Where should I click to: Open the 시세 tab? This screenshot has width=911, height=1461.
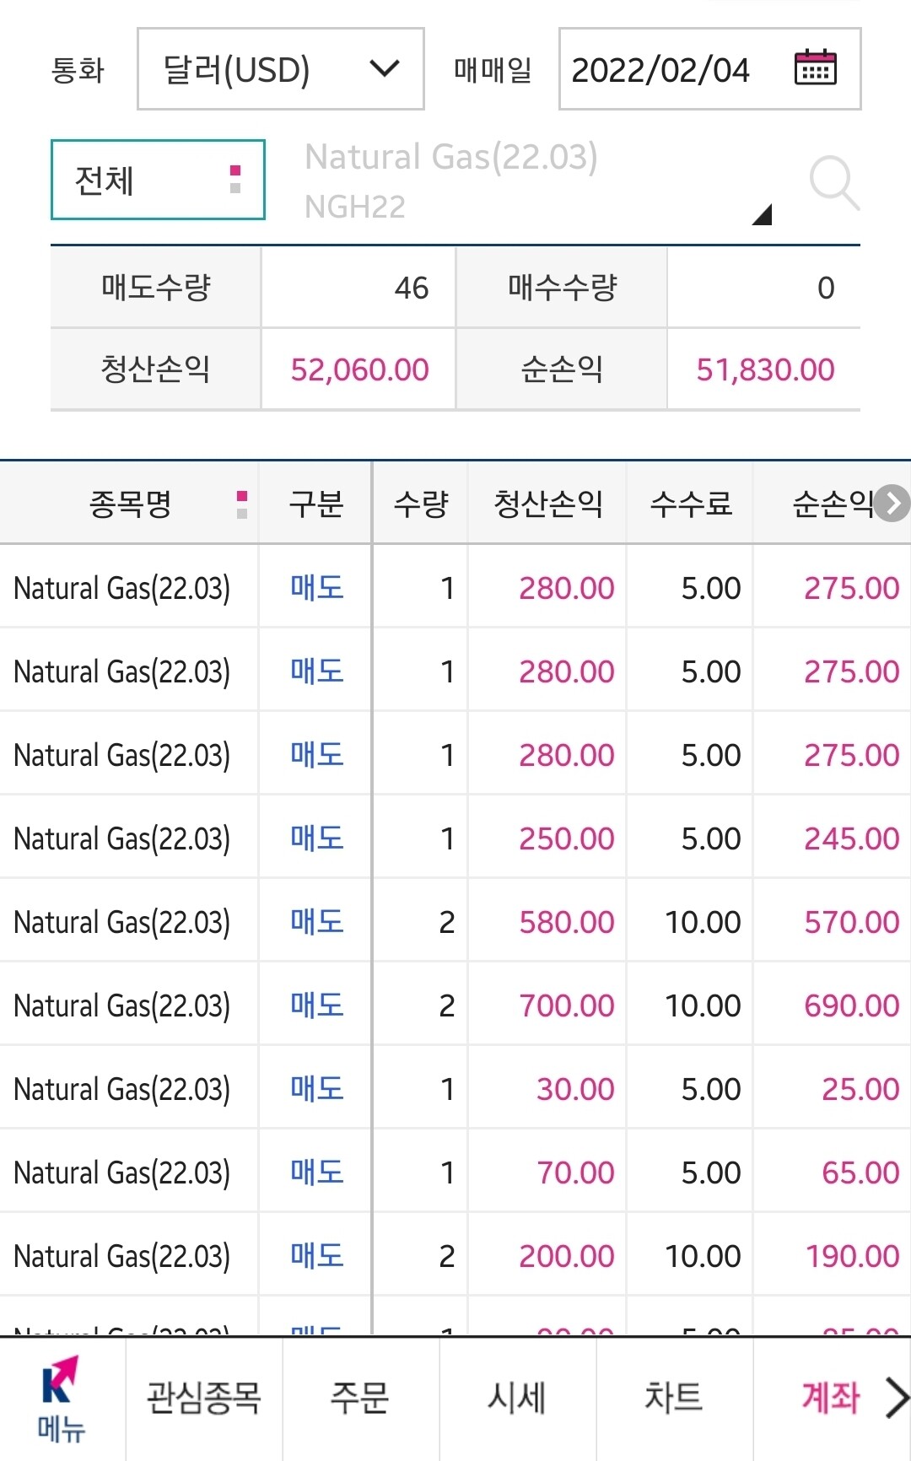[x=517, y=1398]
